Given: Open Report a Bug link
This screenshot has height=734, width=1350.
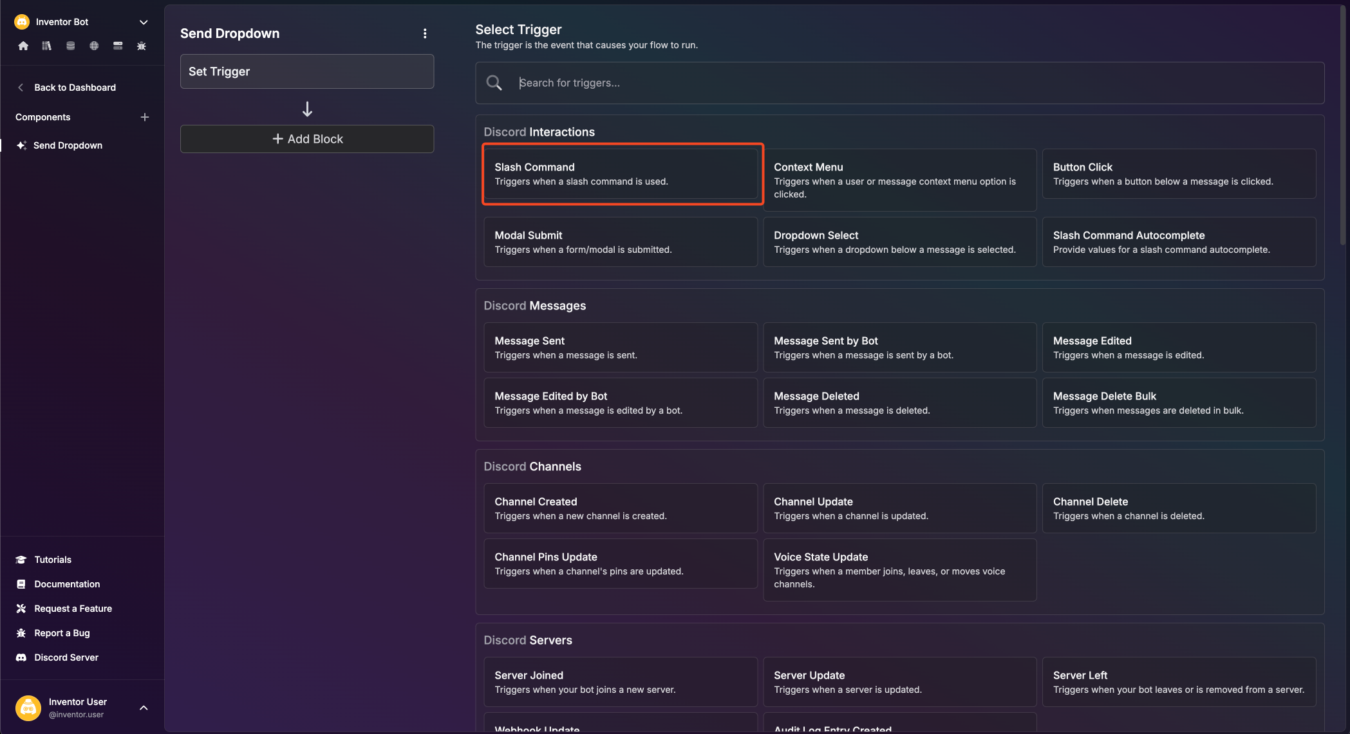Looking at the screenshot, I should [x=62, y=633].
